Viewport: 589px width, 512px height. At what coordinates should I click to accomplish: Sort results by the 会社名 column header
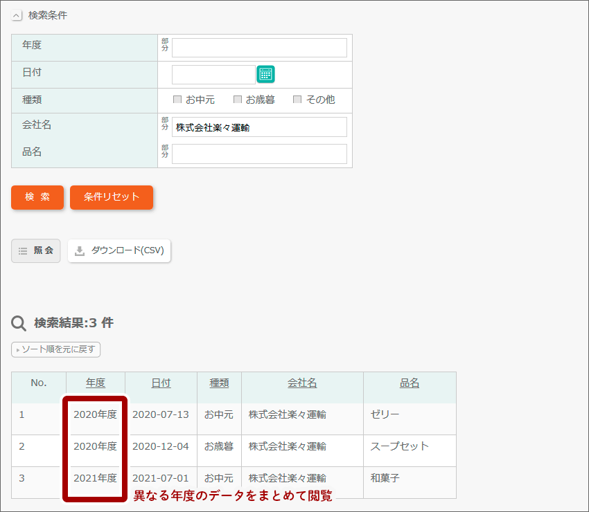(302, 382)
